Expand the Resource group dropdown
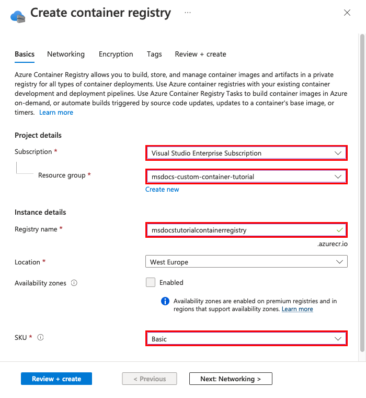The height and width of the screenshot is (398, 366). [x=246, y=176]
